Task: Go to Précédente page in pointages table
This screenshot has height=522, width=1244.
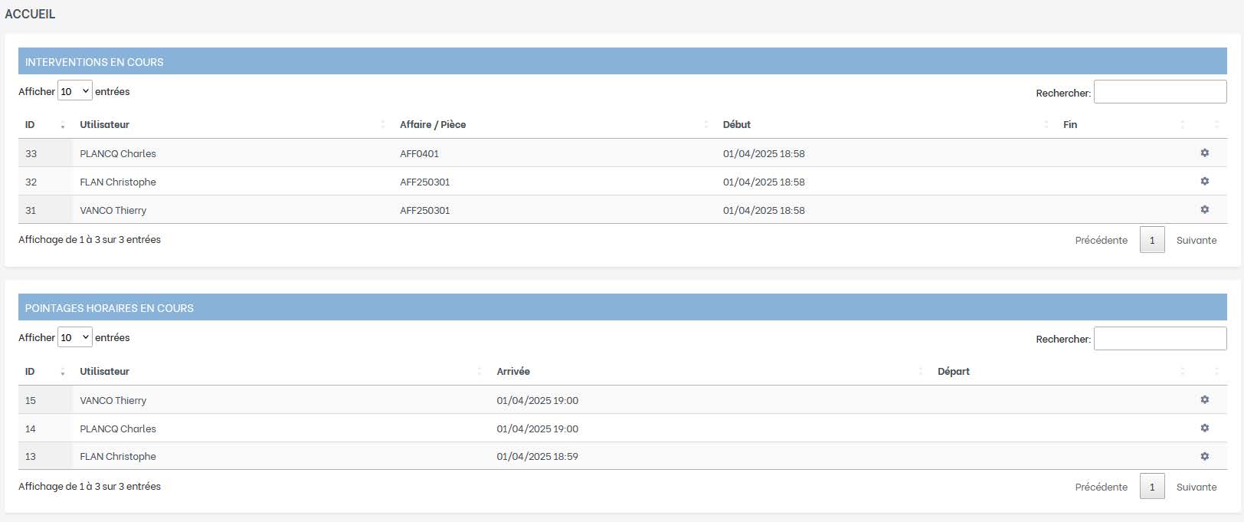Action: click(1101, 487)
